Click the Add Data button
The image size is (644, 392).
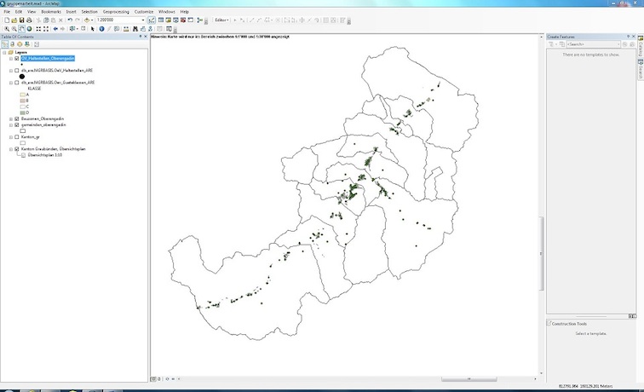click(88, 19)
